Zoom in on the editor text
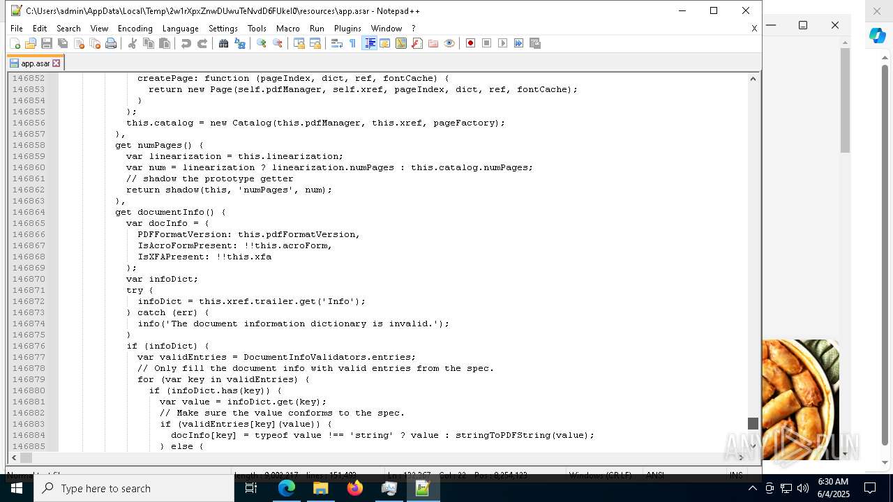893x502 pixels. [x=261, y=43]
